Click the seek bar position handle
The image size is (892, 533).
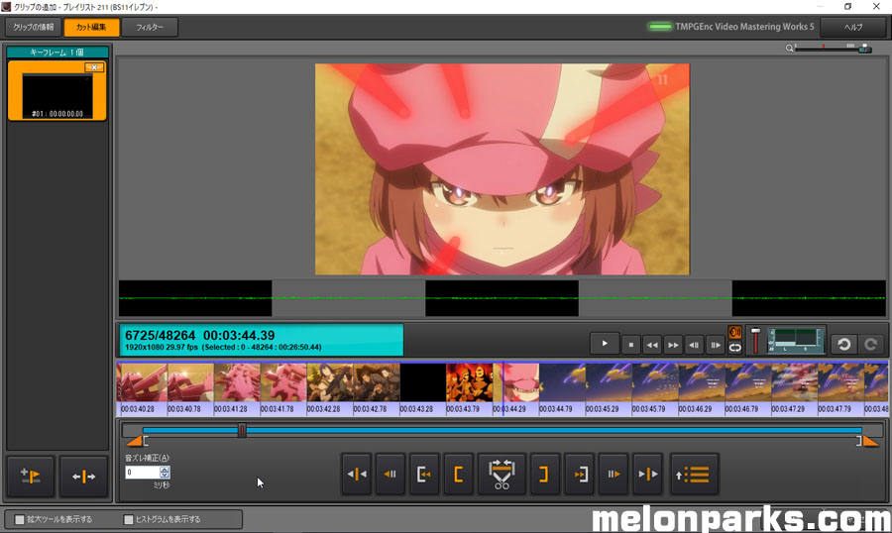(242, 431)
